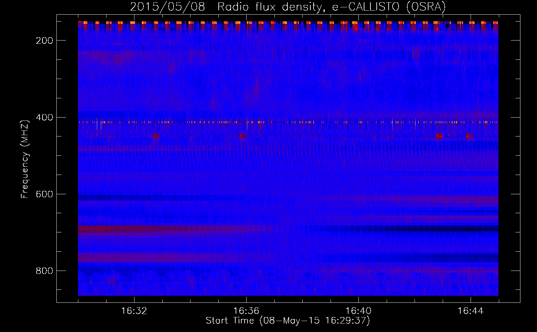Click the 400 frequency tick label
The image size is (537, 332).
tap(44, 118)
